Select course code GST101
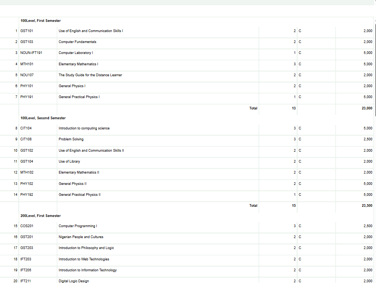Viewport: 376px width, 283px height. tap(26, 31)
